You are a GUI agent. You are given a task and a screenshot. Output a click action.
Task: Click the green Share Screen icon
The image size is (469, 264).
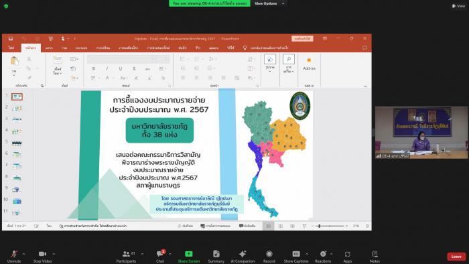[189, 254]
